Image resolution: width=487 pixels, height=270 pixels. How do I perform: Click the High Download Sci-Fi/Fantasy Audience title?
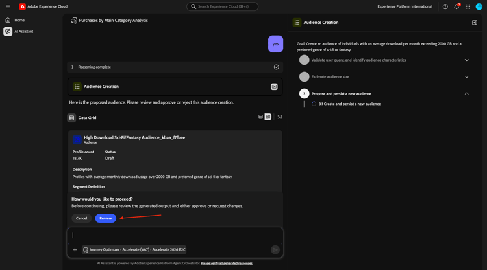(x=134, y=137)
